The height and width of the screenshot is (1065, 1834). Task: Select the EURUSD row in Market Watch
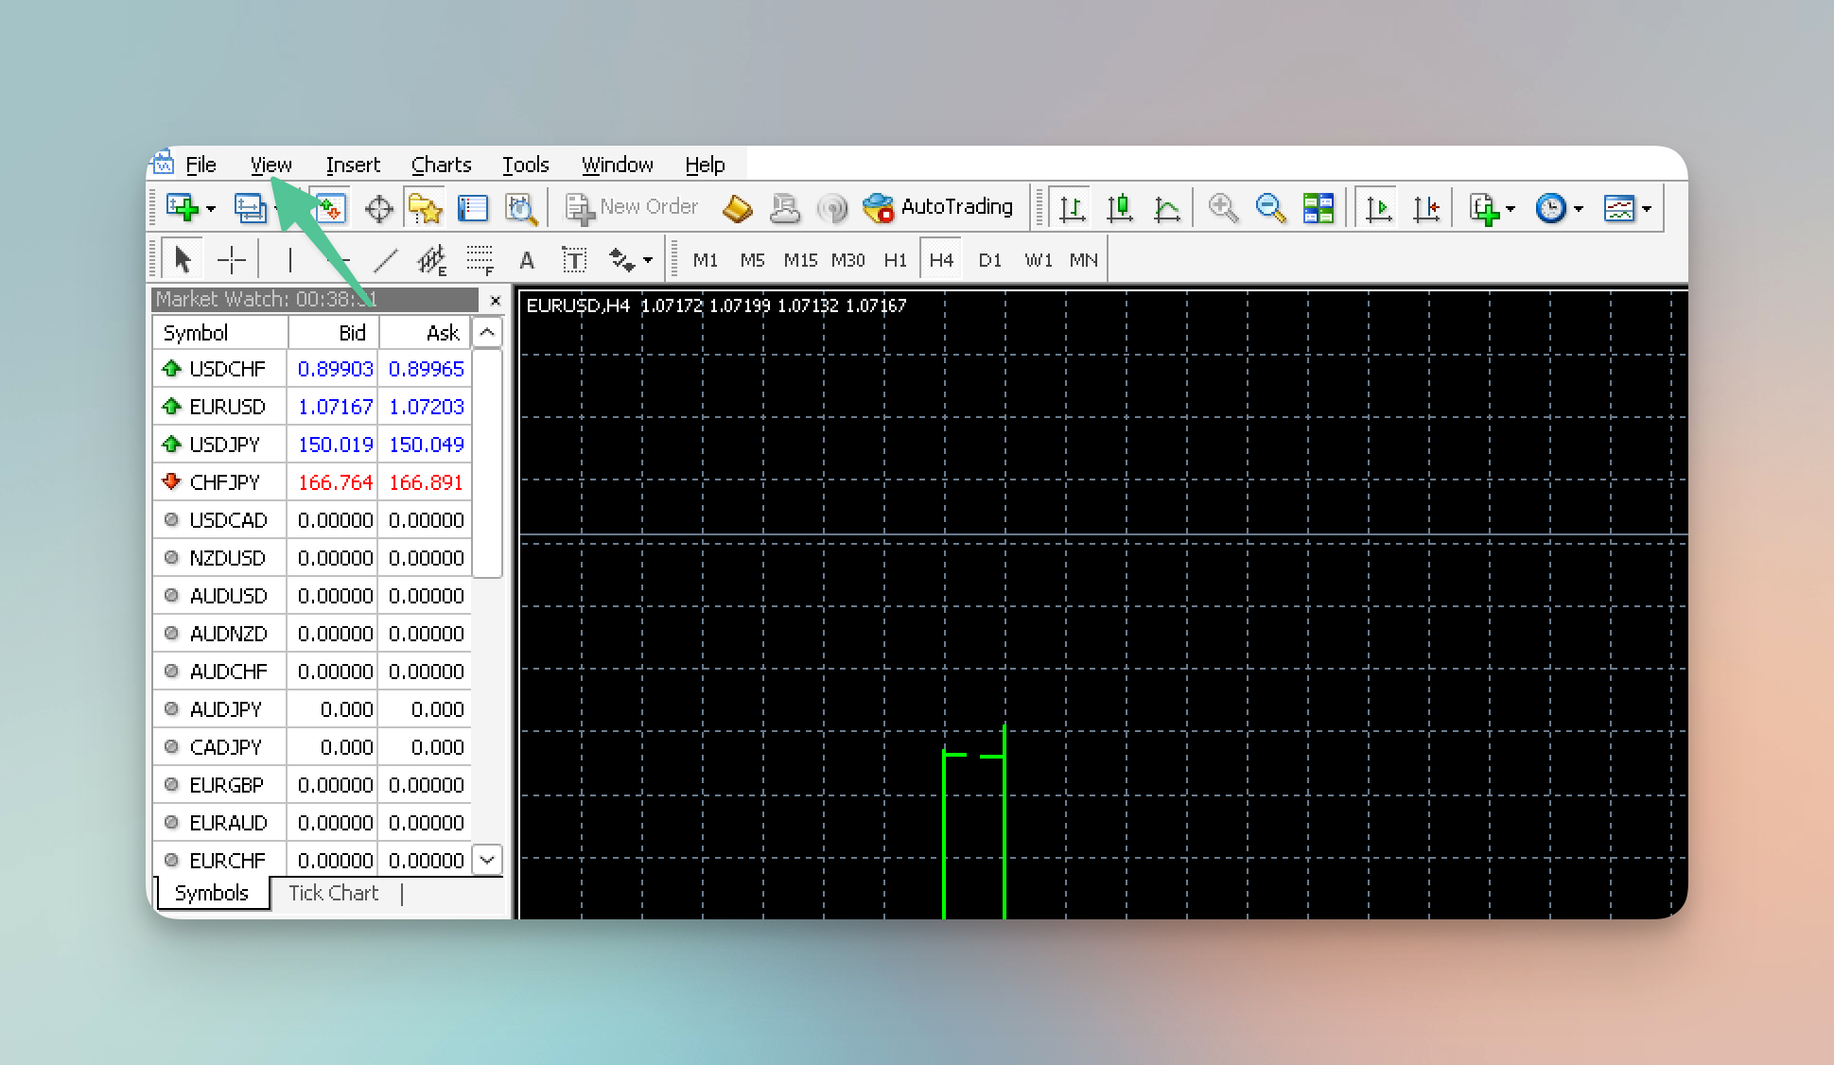(x=227, y=407)
